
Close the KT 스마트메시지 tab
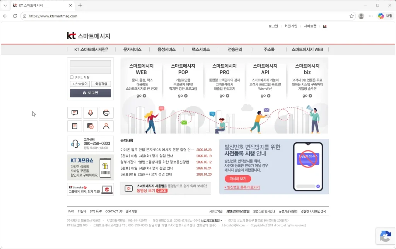[x=70, y=5]
